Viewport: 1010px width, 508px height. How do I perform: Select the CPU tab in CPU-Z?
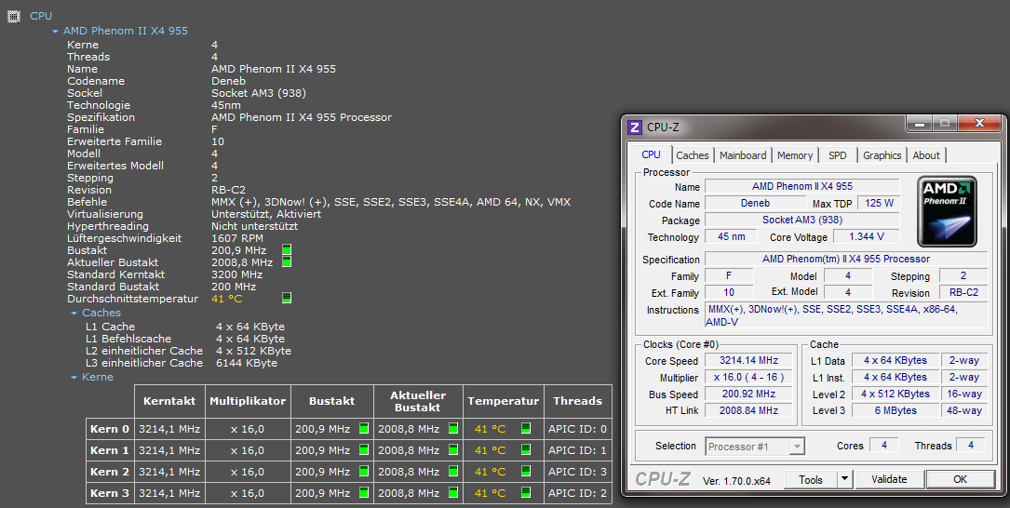coord(652,154)
